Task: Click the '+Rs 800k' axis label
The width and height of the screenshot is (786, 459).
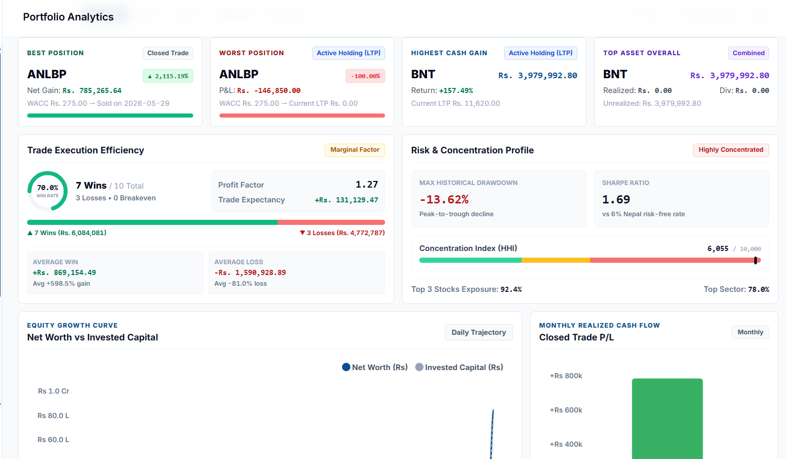Action: (x=566, y=376)
